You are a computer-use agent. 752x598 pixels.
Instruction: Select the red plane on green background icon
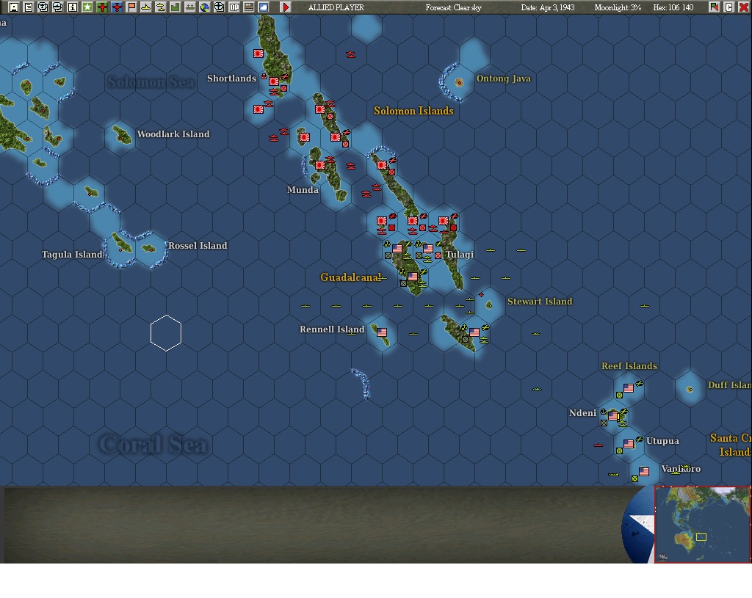pyautogui.click(x=101, y=7)
